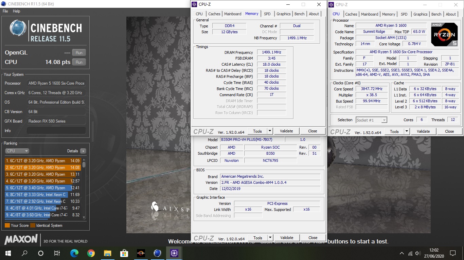Open Memory tab in right CPU-Z window
This screenshot has width=464, height=260.
[389, 14]
